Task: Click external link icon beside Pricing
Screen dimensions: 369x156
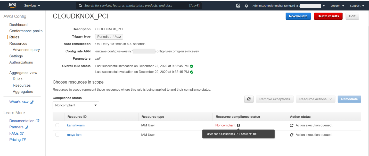Action: 24,140
